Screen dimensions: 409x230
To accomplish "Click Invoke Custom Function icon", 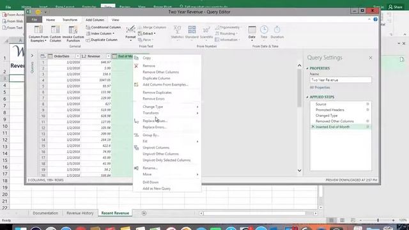I will (x=73, y=30).
